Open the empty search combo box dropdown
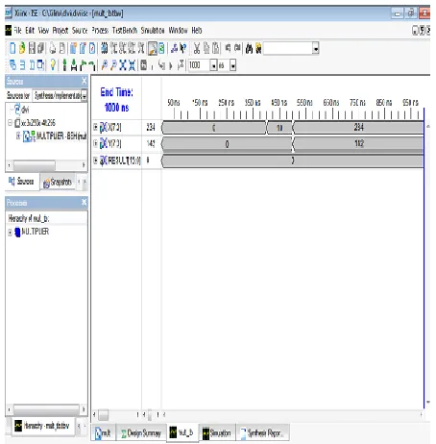 coord(316,48)
